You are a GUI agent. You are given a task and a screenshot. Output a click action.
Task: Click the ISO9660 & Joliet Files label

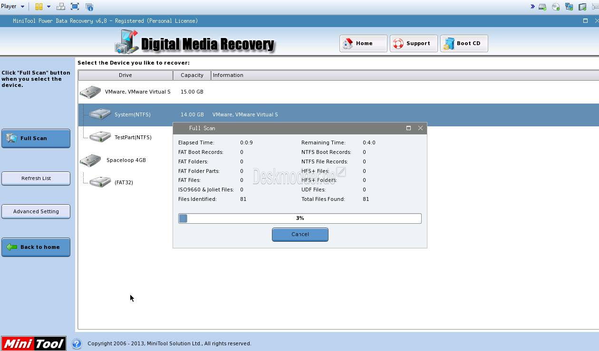click(206, 190)
